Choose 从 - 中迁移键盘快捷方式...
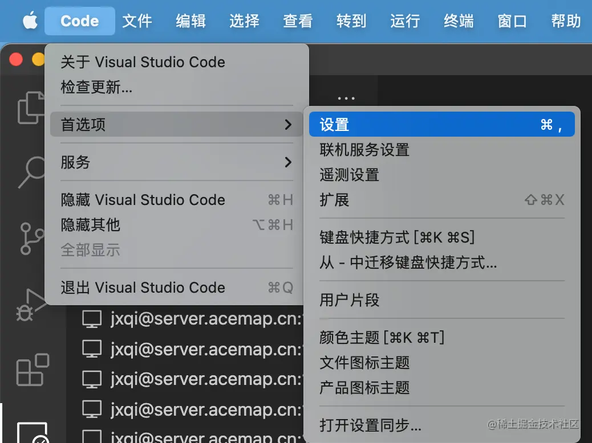This screenshot has height=443, width=592. pyautogui.click(x=442, y=262)
